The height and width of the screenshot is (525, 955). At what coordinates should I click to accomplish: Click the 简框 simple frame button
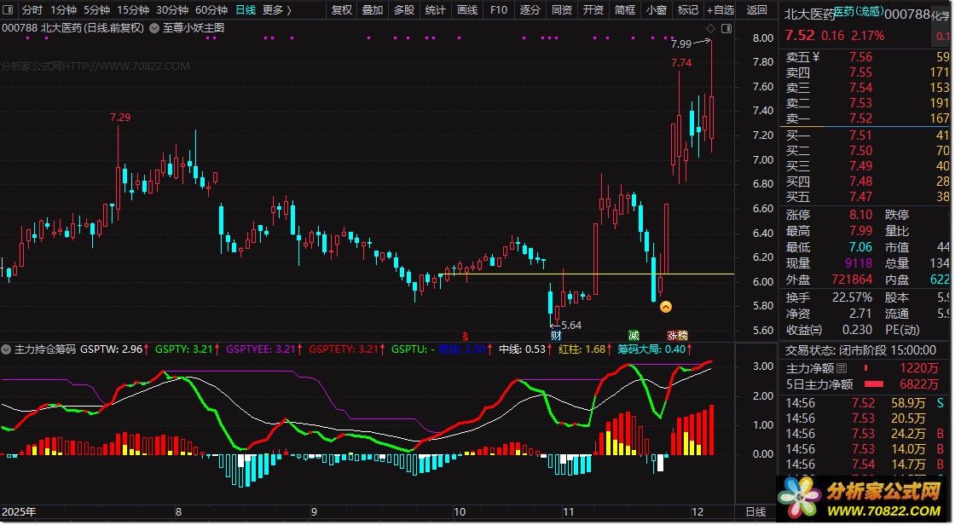point(625,9)
